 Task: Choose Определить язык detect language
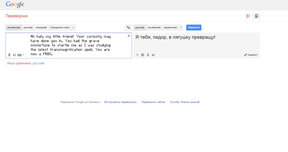coord(60,28)
